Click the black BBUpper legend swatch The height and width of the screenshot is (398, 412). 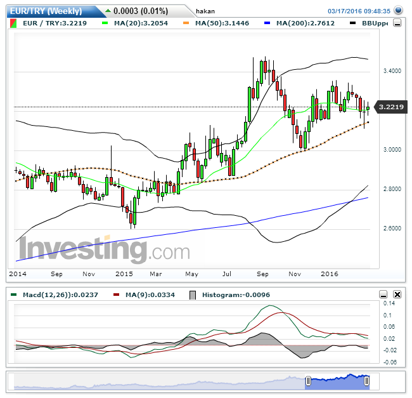coord(353,23)
